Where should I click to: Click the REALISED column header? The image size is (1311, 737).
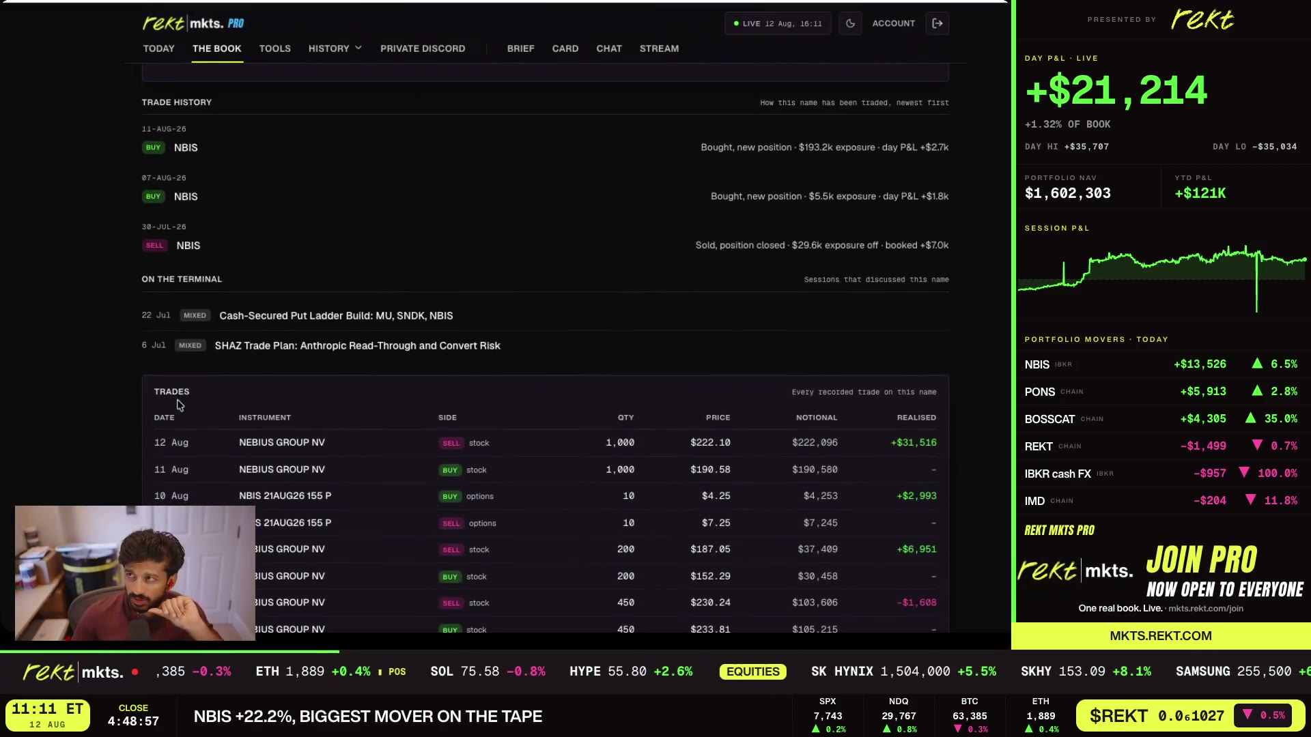[x=916, y=418]
